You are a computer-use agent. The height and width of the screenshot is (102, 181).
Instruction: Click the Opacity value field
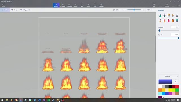(x=175, y=35)
